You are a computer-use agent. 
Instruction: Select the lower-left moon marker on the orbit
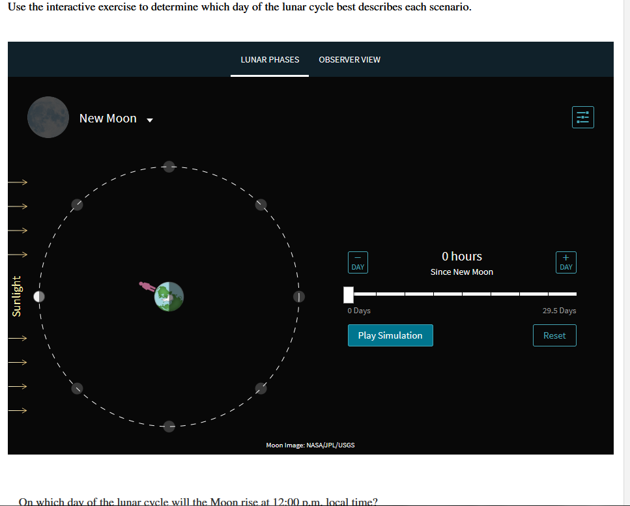point(77,388)
